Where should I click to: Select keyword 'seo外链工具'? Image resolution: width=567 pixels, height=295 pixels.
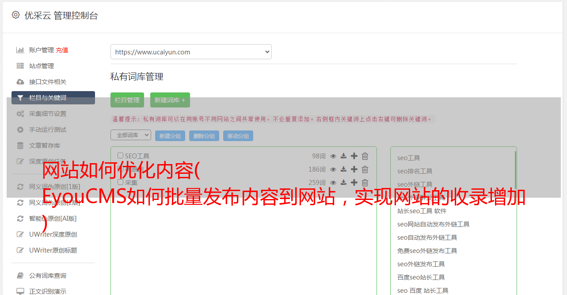click(x=415, y=184)
